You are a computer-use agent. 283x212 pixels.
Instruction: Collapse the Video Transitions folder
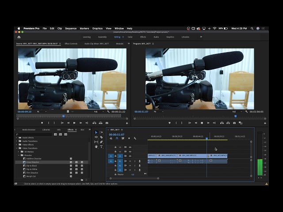[x=17, y=148]
